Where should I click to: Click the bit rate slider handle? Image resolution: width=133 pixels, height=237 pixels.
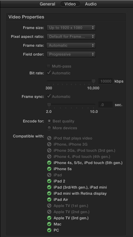coord(94,82)
